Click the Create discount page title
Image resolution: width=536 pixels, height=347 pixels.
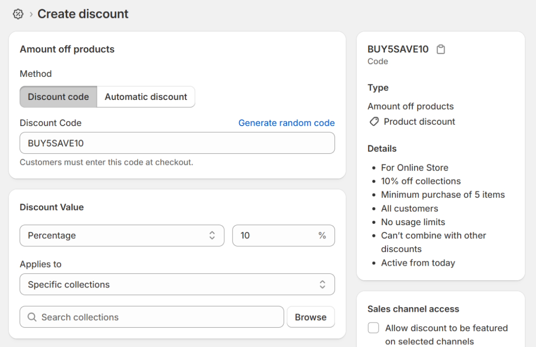(83, 14)
